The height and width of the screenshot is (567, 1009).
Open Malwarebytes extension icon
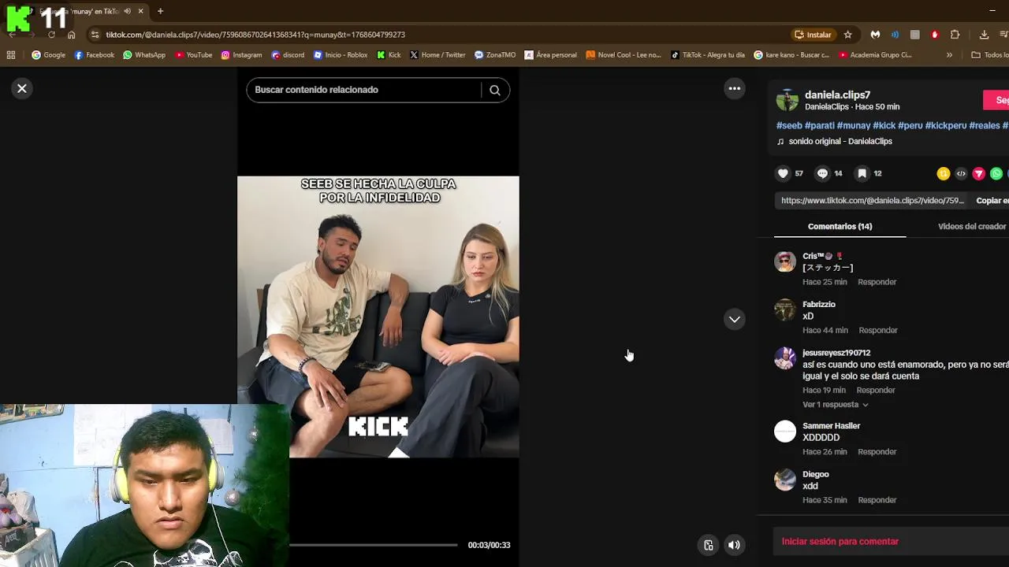[x=875, y=35]
